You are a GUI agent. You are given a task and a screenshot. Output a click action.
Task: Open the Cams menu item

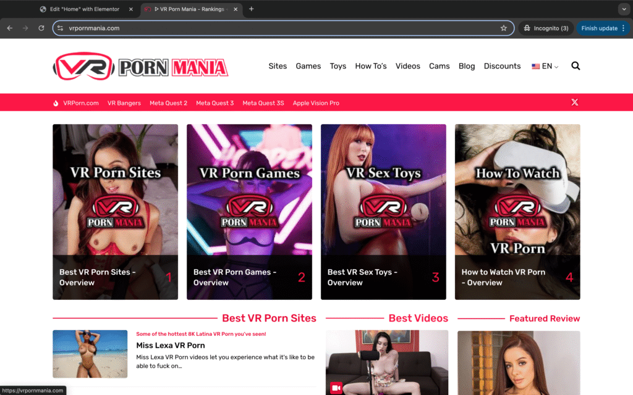coord(440,66)
